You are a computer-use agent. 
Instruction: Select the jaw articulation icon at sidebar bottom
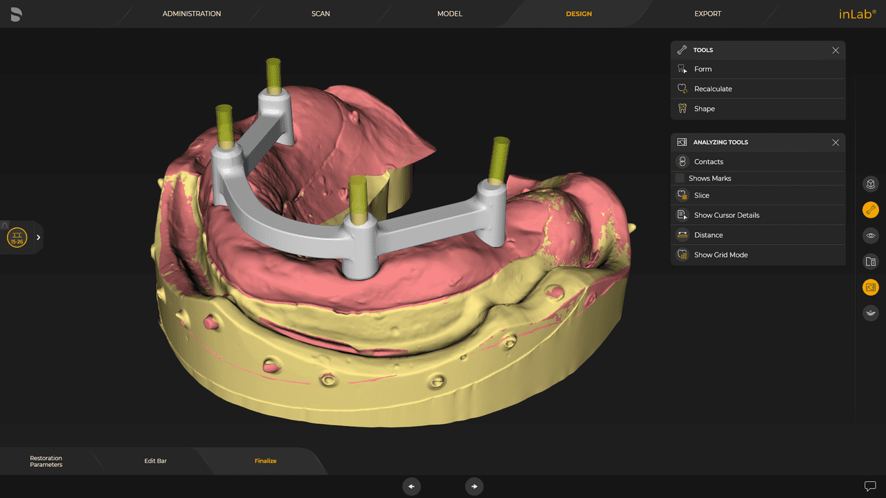[x=870, y=313]
